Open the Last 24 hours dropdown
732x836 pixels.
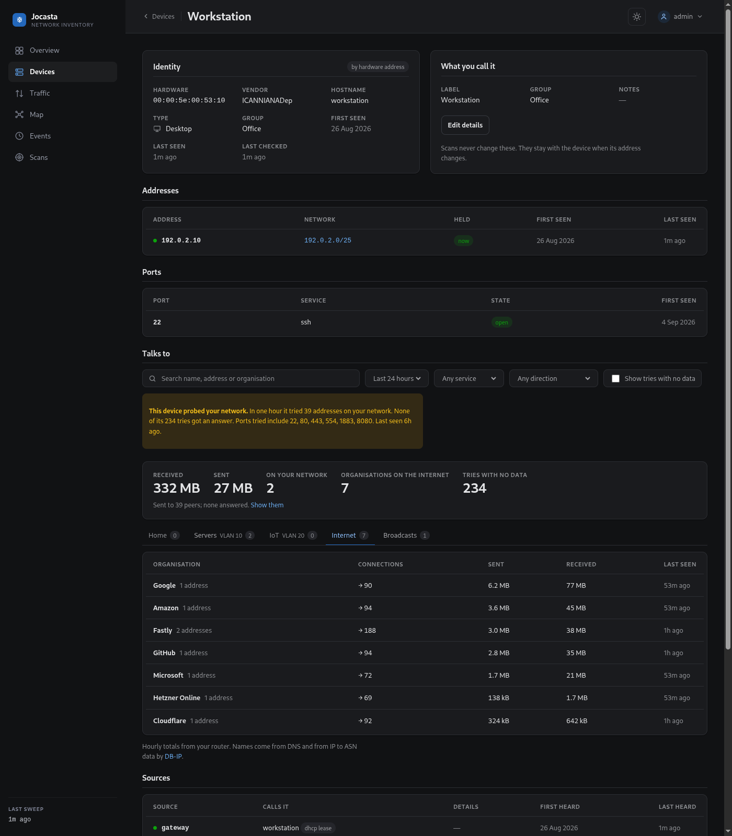397,379
